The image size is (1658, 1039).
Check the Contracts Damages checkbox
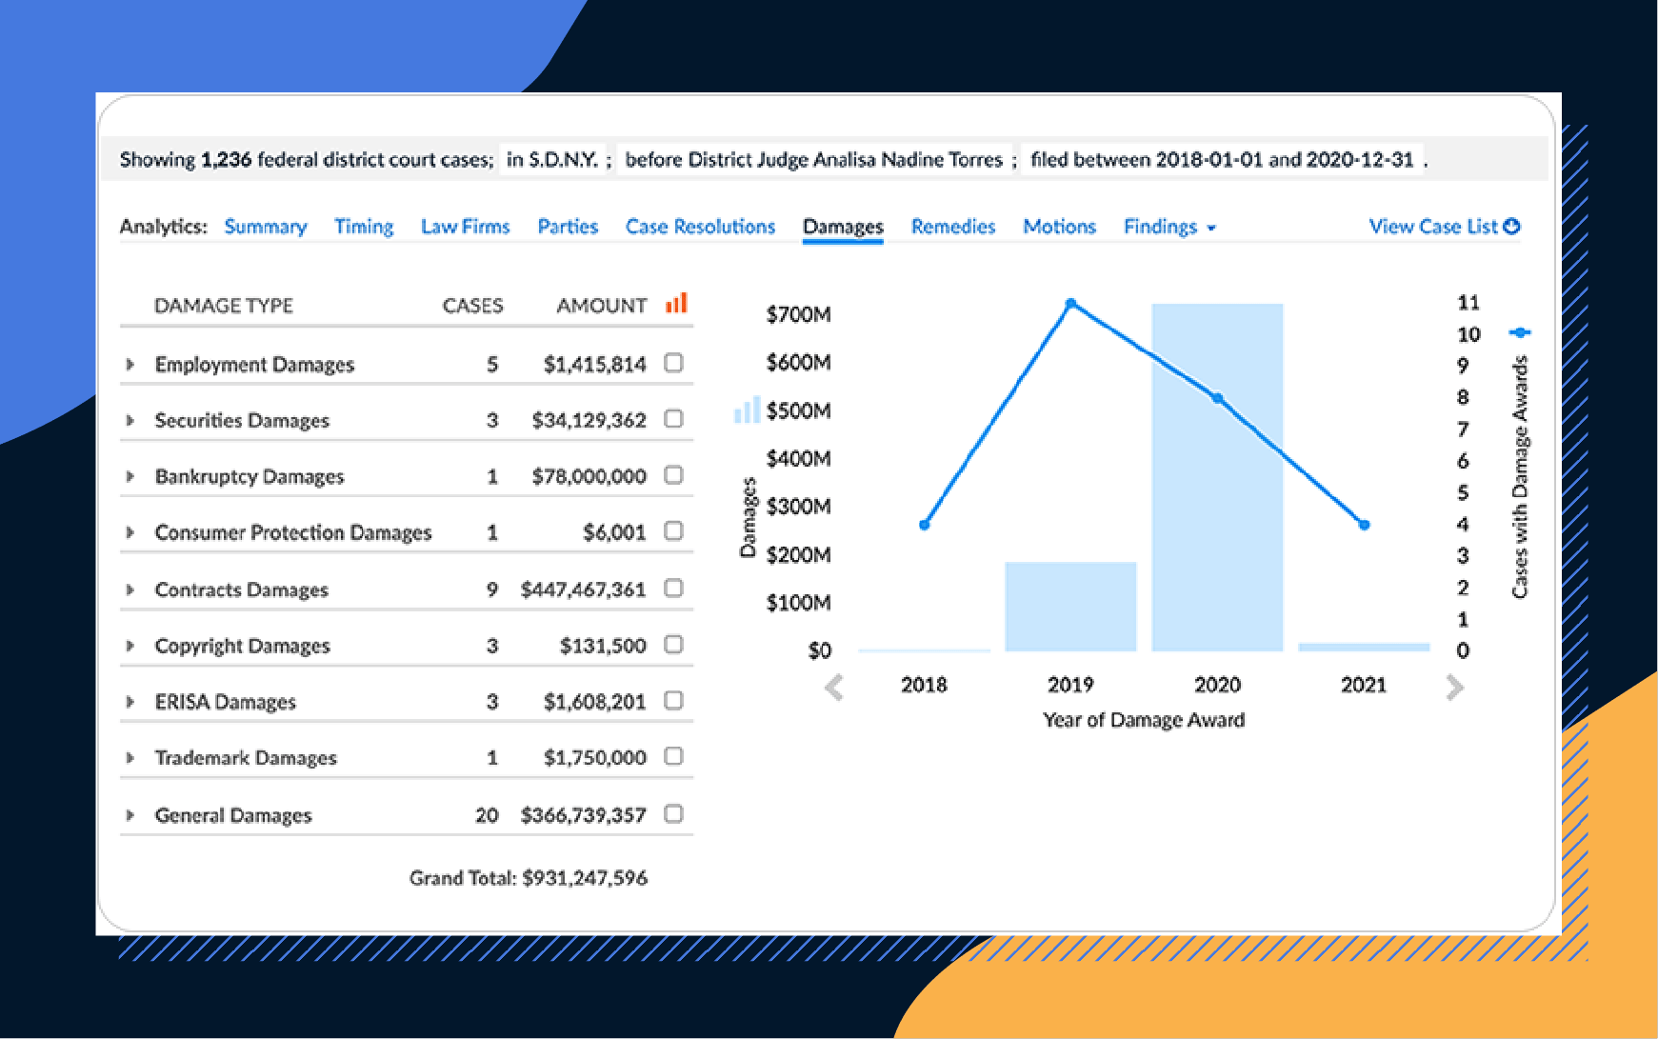(673, 589)
